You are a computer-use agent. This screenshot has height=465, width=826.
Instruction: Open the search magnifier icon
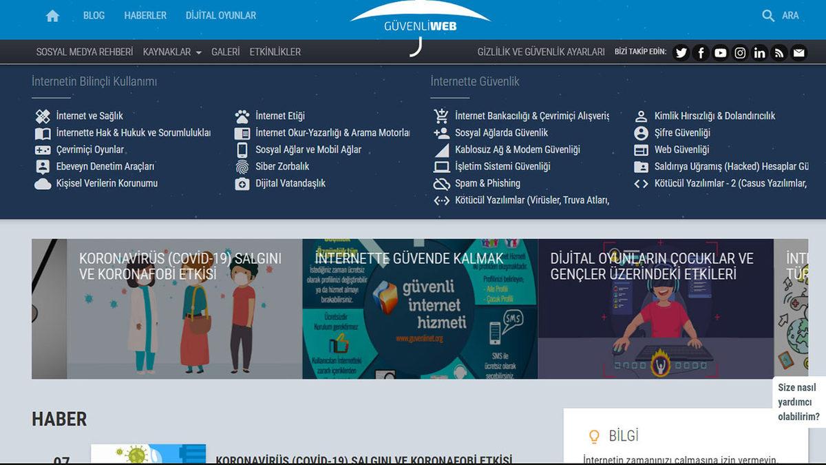(768, 15)
